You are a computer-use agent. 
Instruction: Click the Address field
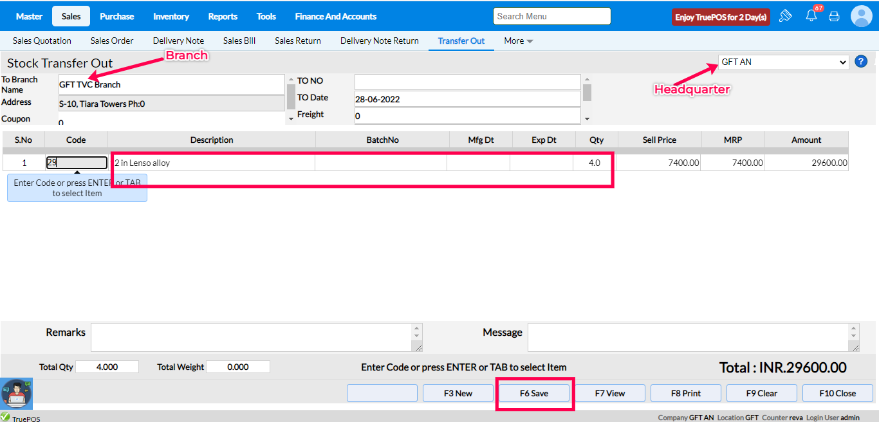point(172,104)
